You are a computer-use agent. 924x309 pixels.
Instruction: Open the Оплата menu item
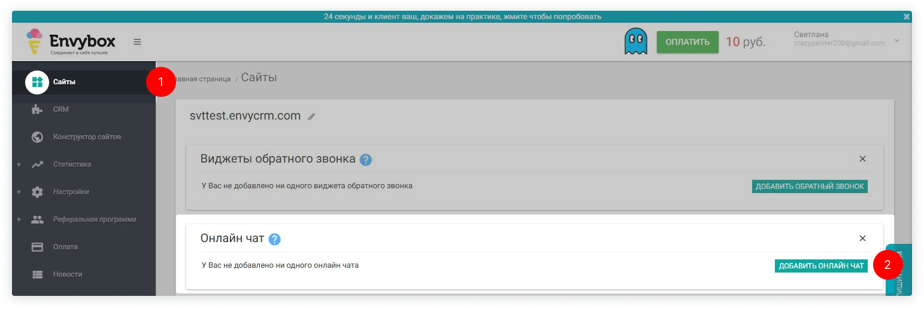pyautogui.click(x=65, y=247)
